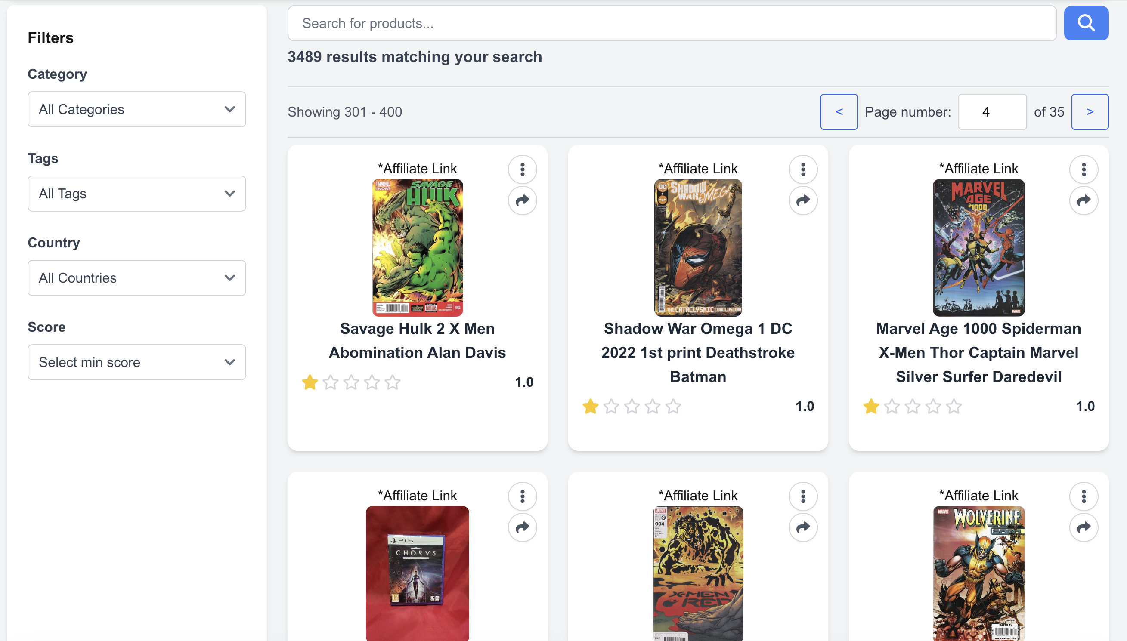Click the 'of 35' page count text
This screenshot has height=641, width=1127.
(x=1049, y=112)
